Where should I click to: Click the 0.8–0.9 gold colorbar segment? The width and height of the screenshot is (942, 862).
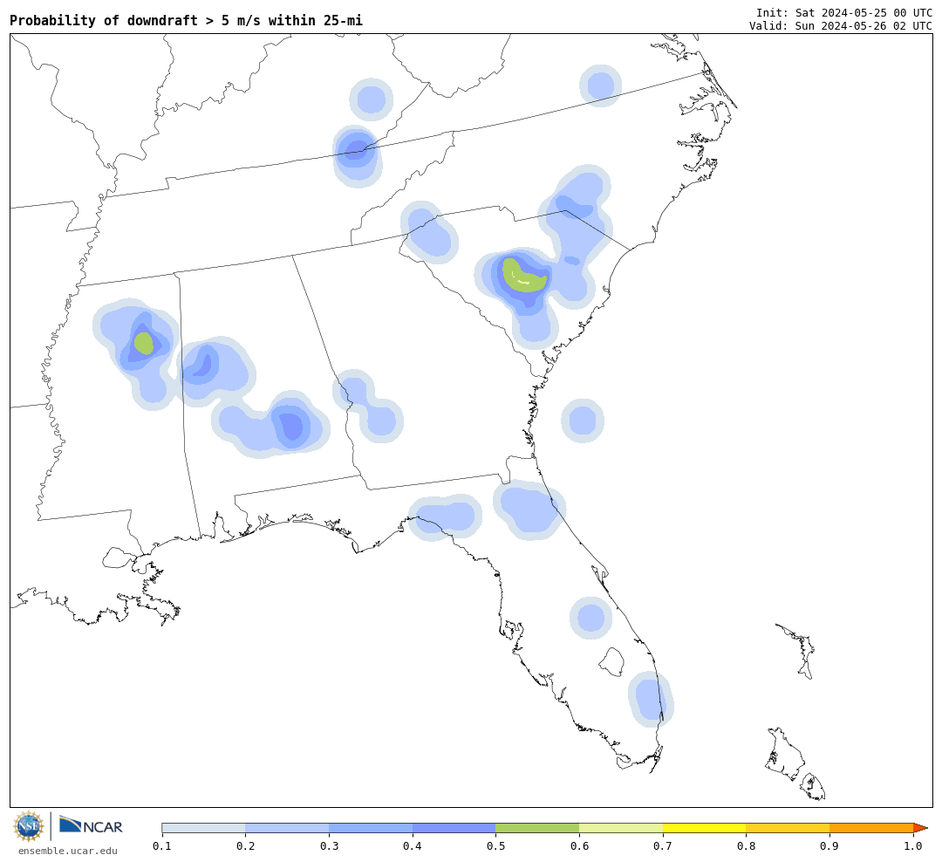(788, 828)
